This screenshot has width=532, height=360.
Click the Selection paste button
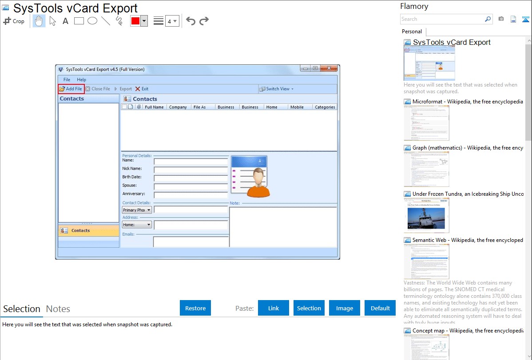pyautogui.click(x=309, y=308)
